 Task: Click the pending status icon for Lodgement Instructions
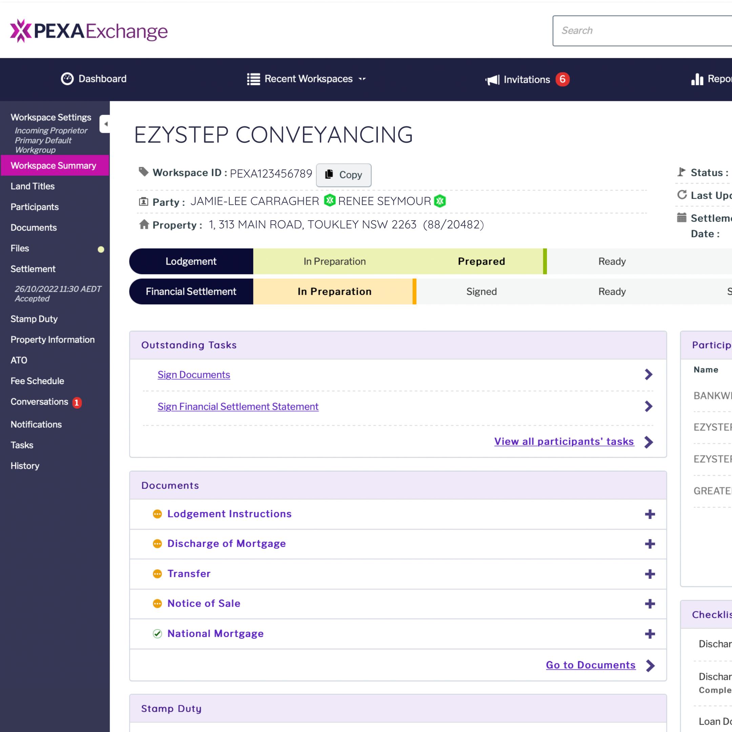pos(157,514)
